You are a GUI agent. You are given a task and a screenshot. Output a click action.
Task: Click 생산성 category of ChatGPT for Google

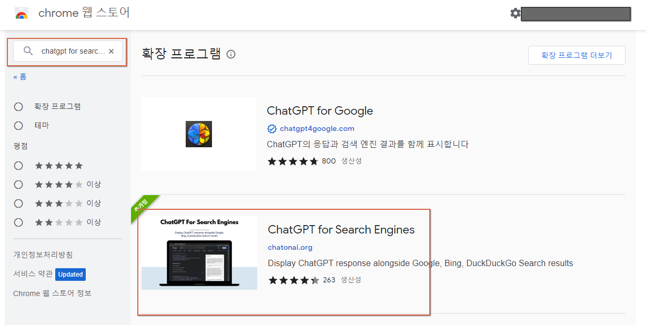(x=351, y=161)
